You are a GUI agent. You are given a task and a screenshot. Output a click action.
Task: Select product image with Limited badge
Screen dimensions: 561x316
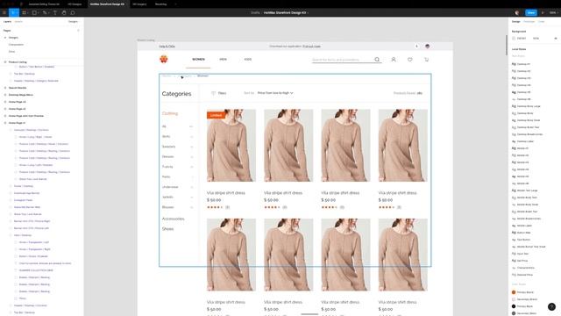pos(231,146)
